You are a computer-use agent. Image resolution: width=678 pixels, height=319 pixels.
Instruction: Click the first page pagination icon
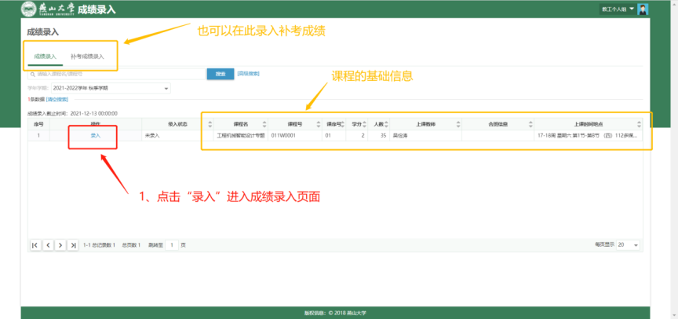[35, 245]
